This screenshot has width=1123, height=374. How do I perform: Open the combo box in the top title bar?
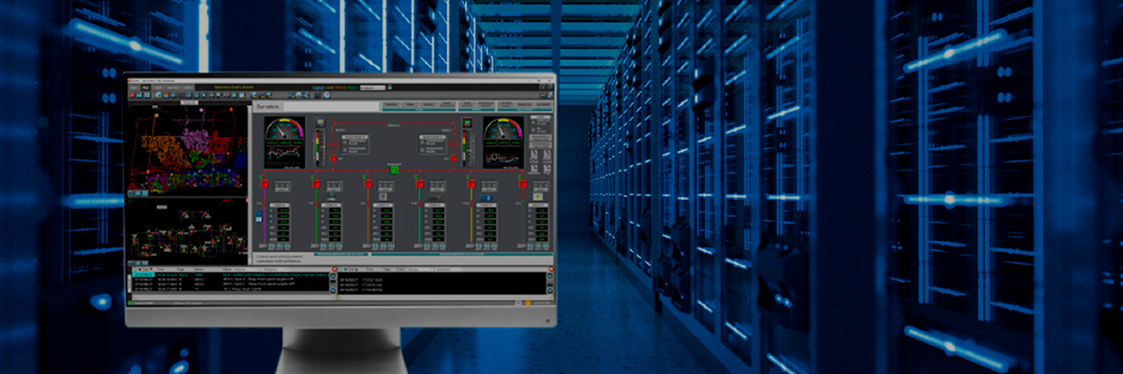point(372,87)
